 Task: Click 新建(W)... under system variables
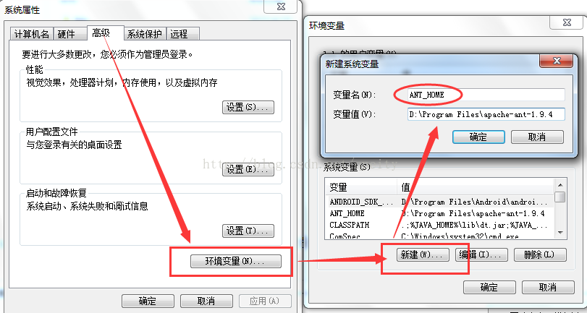point(423,254)
